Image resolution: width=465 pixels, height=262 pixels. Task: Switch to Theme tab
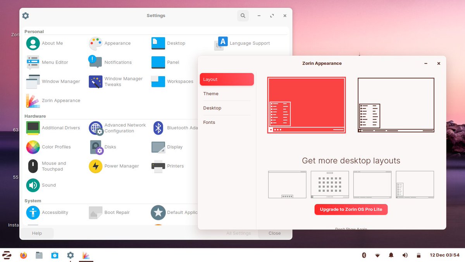click(227, 94)
